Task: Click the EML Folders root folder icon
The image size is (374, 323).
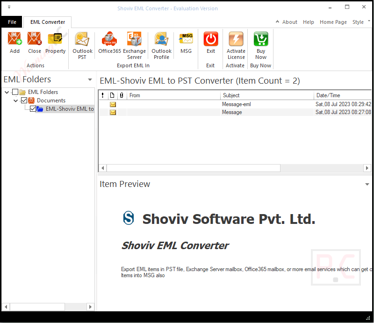Action: (22, 92)
